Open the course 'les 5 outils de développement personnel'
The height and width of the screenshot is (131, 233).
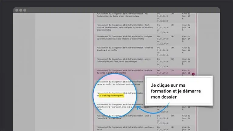pyautogui.click(x=125, y=28)
